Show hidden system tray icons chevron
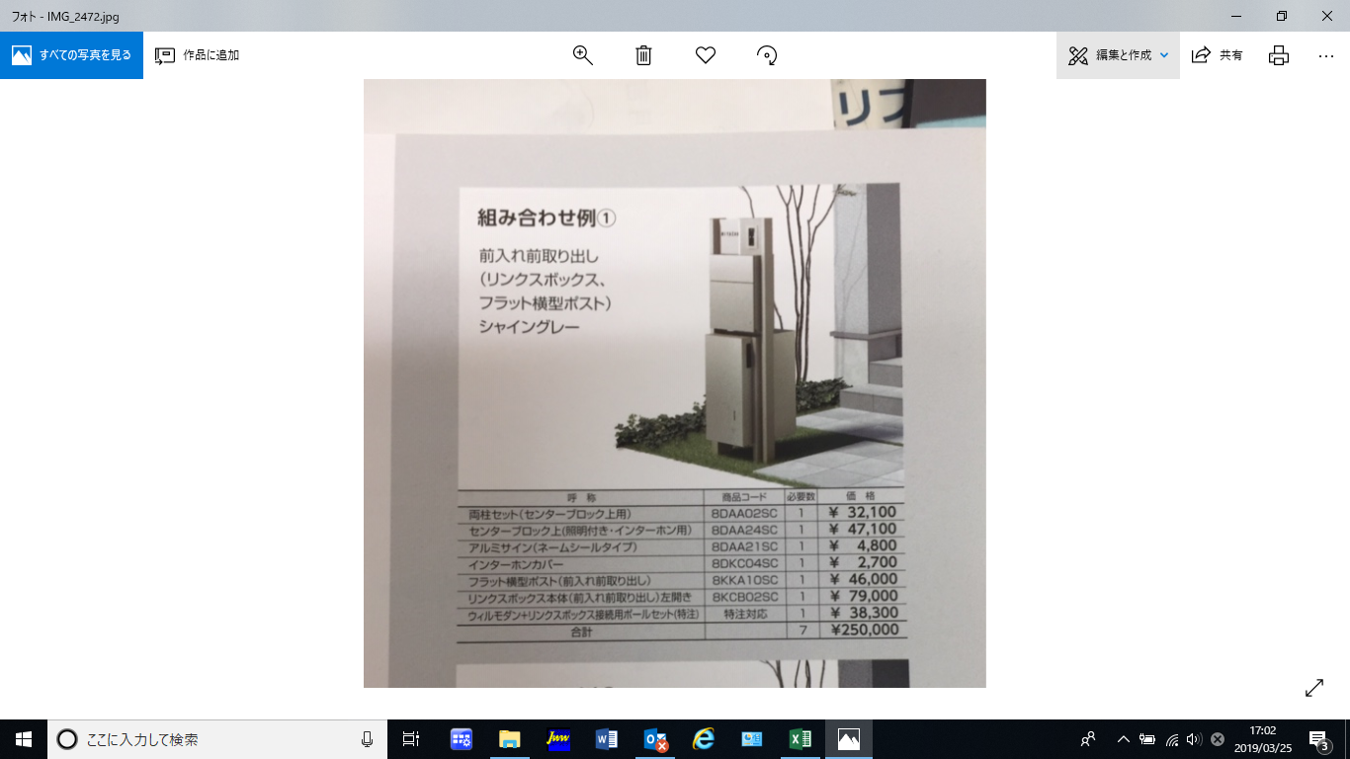Viewport: 1350px width, 759px height. tap(1123, 739)
